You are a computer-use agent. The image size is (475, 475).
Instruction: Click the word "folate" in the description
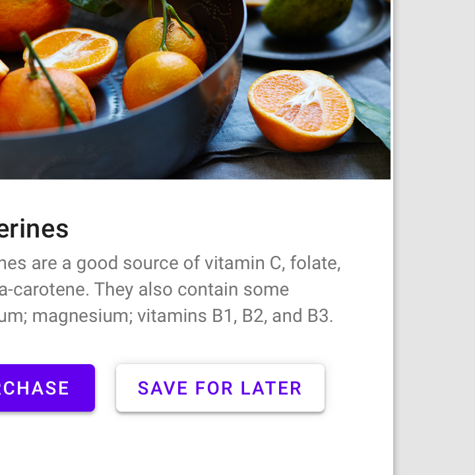point(315,263)
